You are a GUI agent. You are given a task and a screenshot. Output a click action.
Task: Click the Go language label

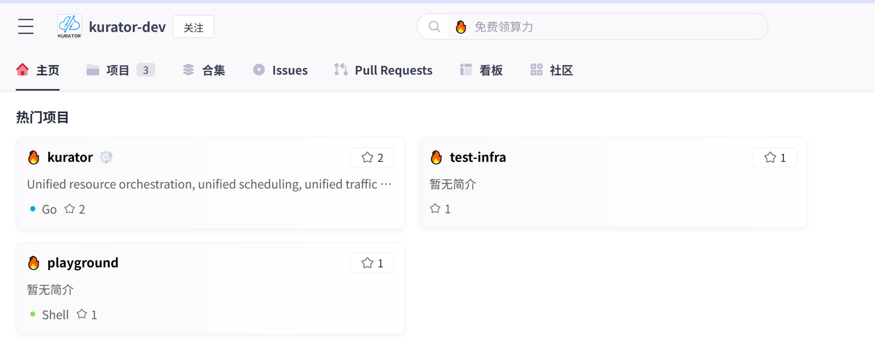click(x=49, y=209)
